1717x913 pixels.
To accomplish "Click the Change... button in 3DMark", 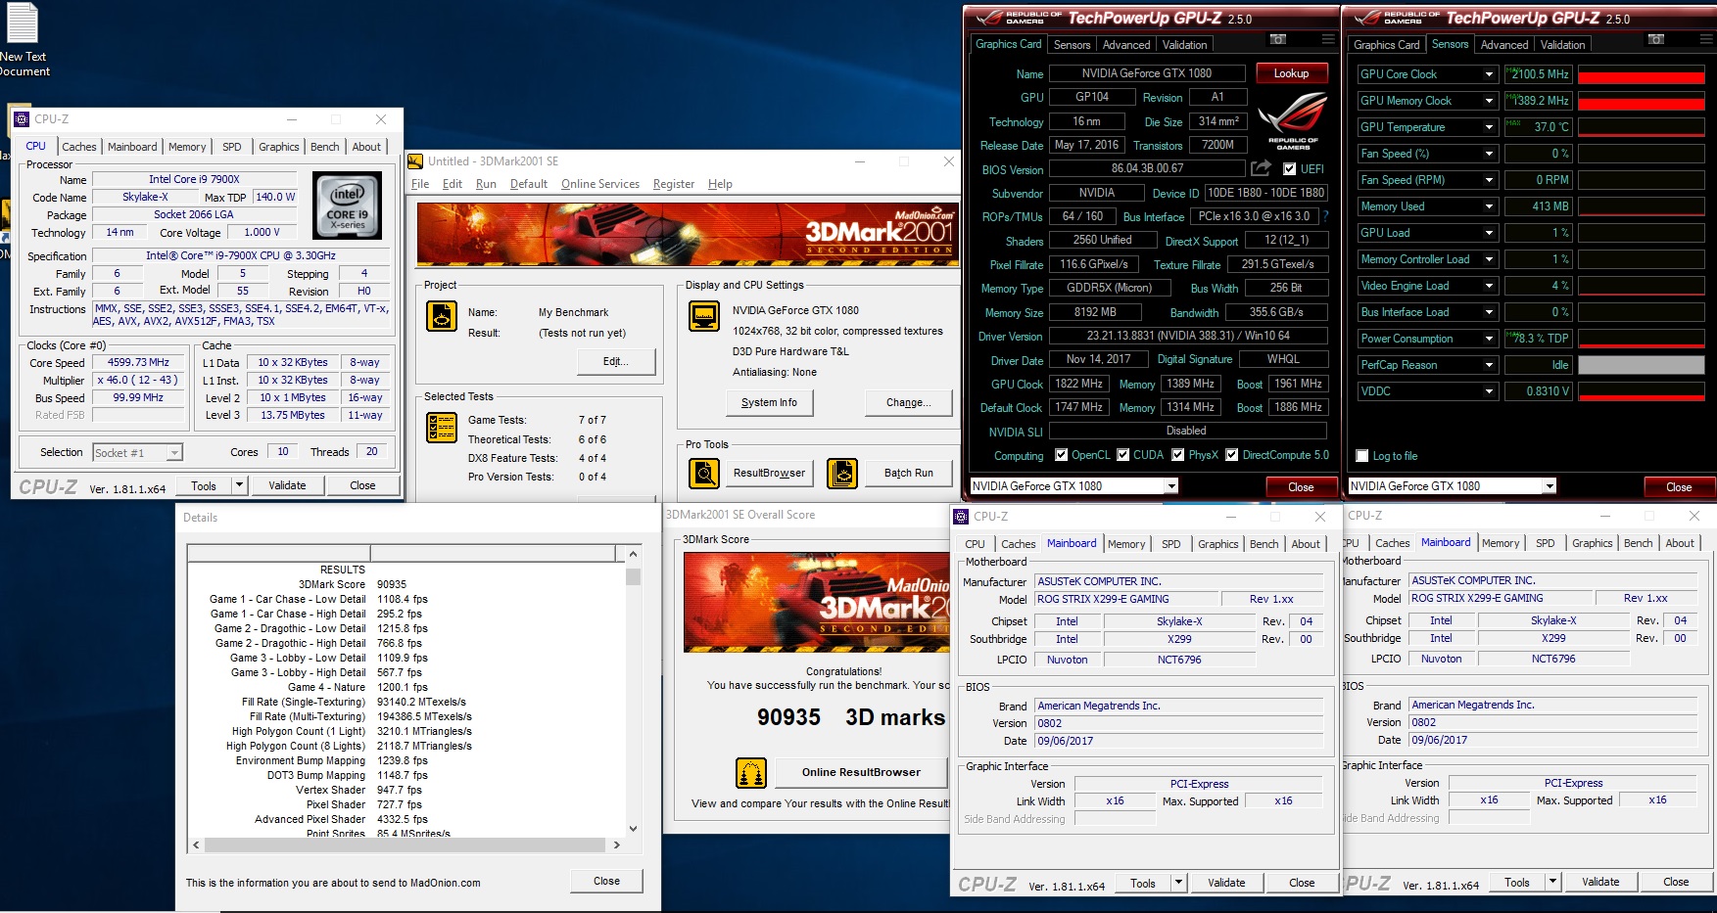I will click(908, 402).
